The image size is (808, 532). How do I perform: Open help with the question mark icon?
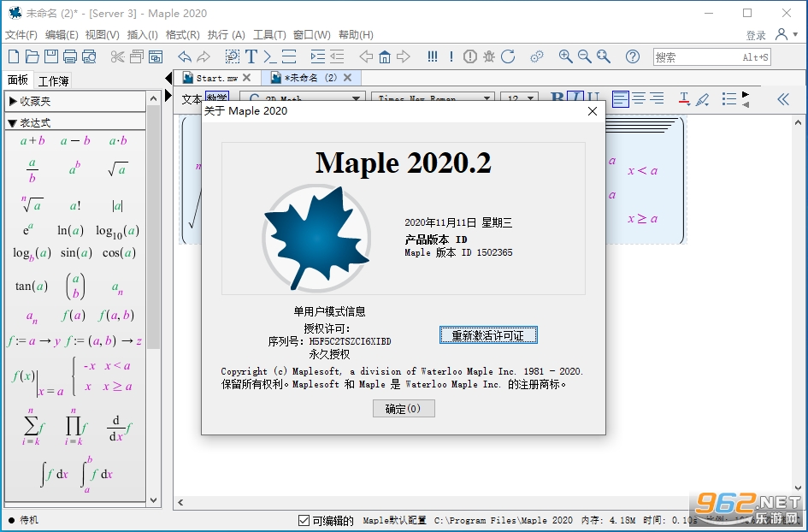click(632, 56)
